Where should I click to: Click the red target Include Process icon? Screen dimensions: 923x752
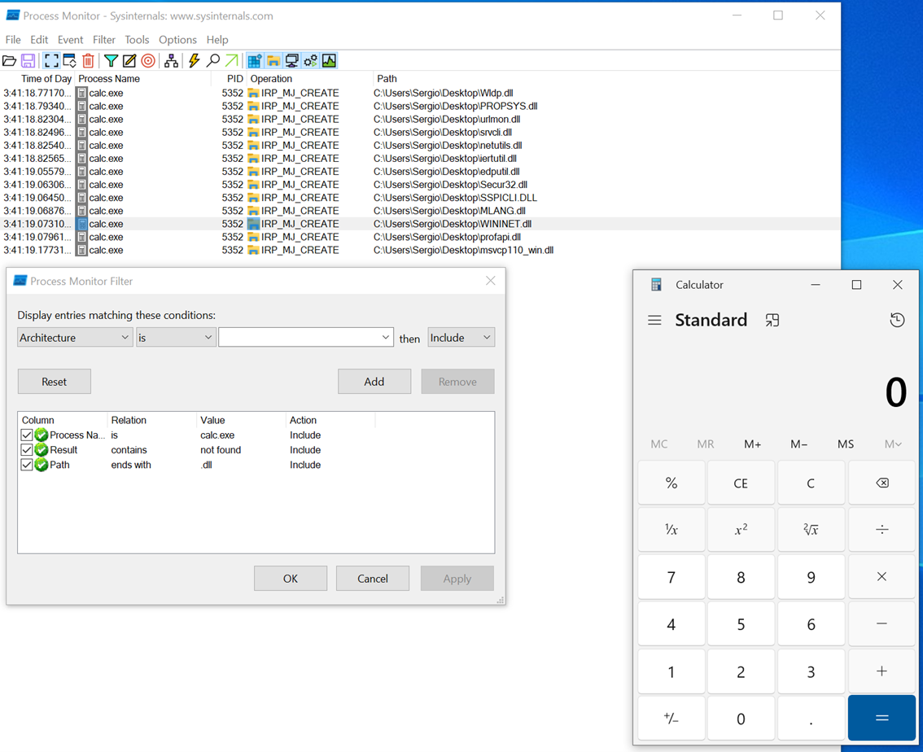[148, 61]
